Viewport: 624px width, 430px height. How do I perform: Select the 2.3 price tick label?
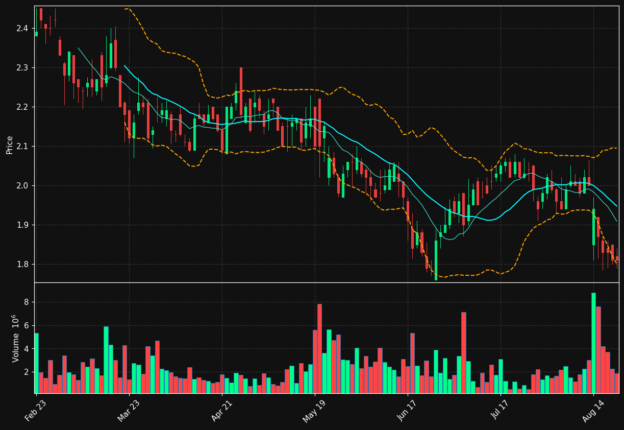pyautogui.click(x=22, y=68)
